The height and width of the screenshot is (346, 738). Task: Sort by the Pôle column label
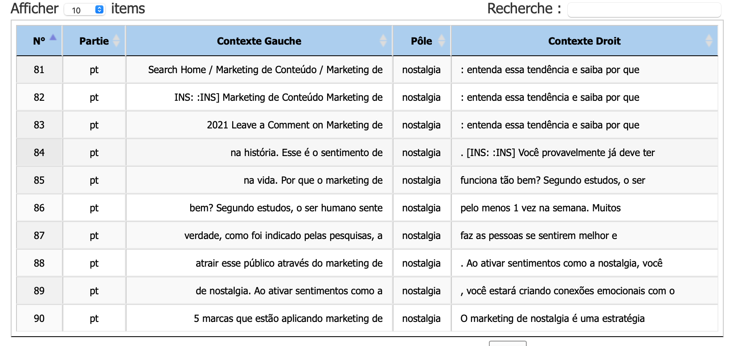[x=421, y=41]
